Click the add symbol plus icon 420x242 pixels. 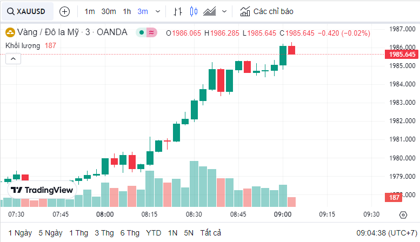click(x=64, y=11)
